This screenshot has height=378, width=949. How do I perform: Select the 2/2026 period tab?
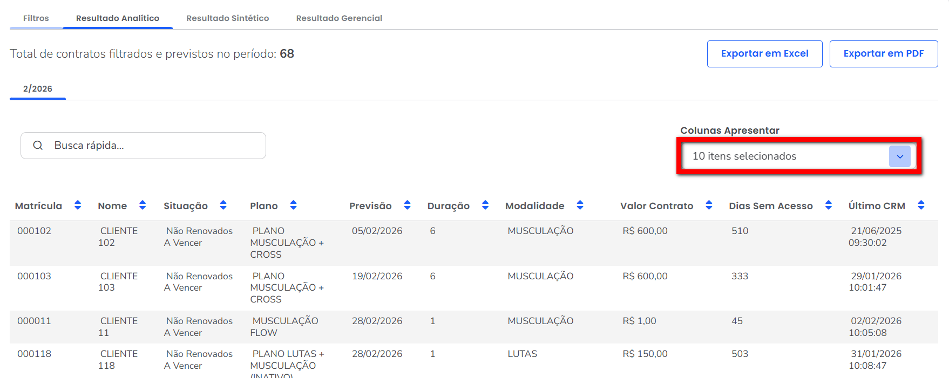tap(38, 89)
